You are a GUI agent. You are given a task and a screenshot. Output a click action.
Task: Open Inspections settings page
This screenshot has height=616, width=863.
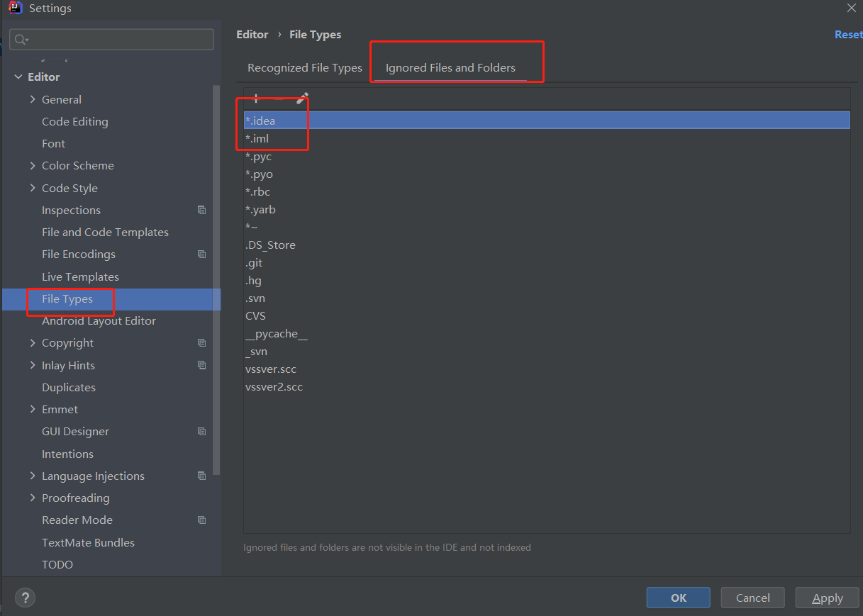pos(71,210)
